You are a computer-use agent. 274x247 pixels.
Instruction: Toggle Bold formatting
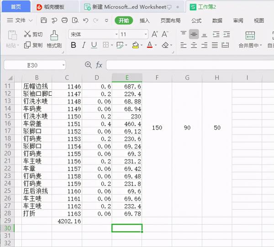pos(74,45)
